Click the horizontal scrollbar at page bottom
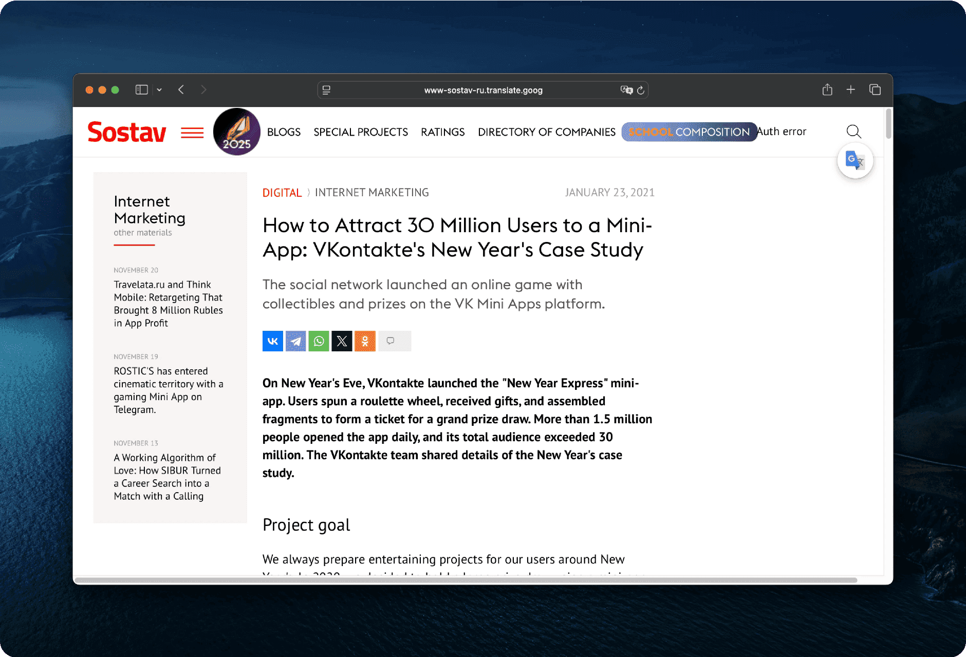Viewport: 966px width, 657px height. pos(467,580)
